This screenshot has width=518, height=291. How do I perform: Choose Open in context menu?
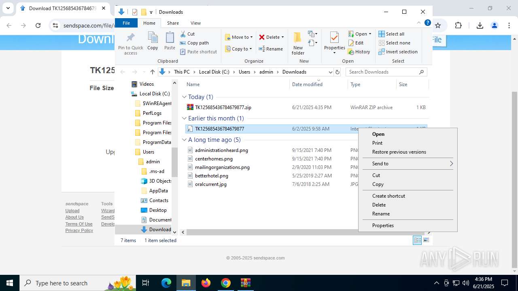coord(408,134)
